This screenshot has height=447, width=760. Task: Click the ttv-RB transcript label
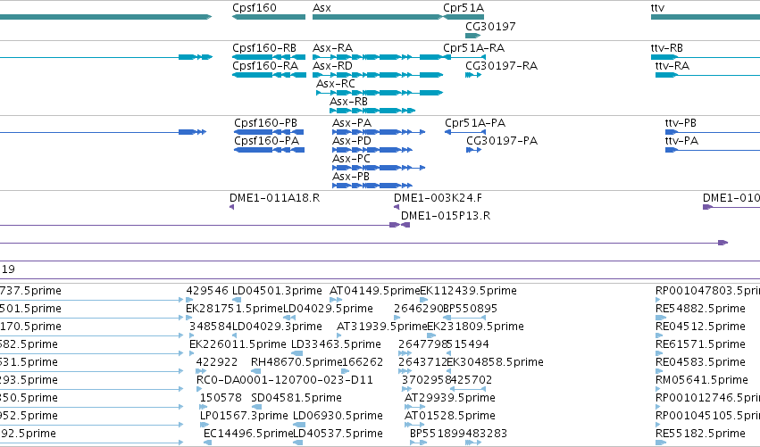point(666,48)
